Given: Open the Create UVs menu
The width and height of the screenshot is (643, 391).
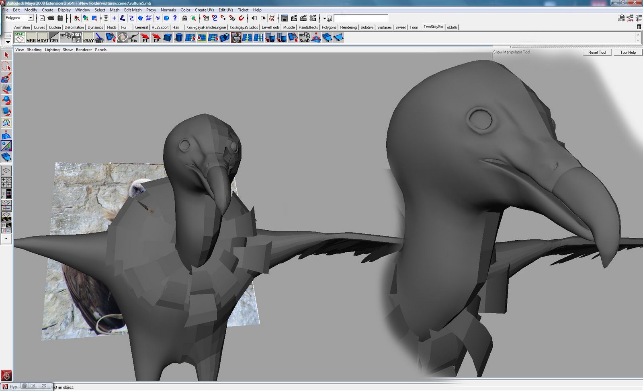Looking at the screenshot, I should tap(204, 10).
